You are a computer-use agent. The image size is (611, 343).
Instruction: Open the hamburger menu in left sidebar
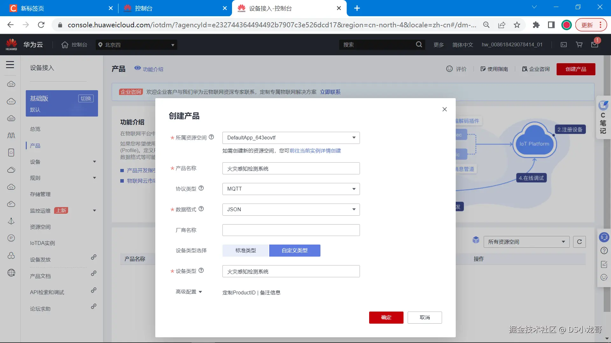click(10, 65)
